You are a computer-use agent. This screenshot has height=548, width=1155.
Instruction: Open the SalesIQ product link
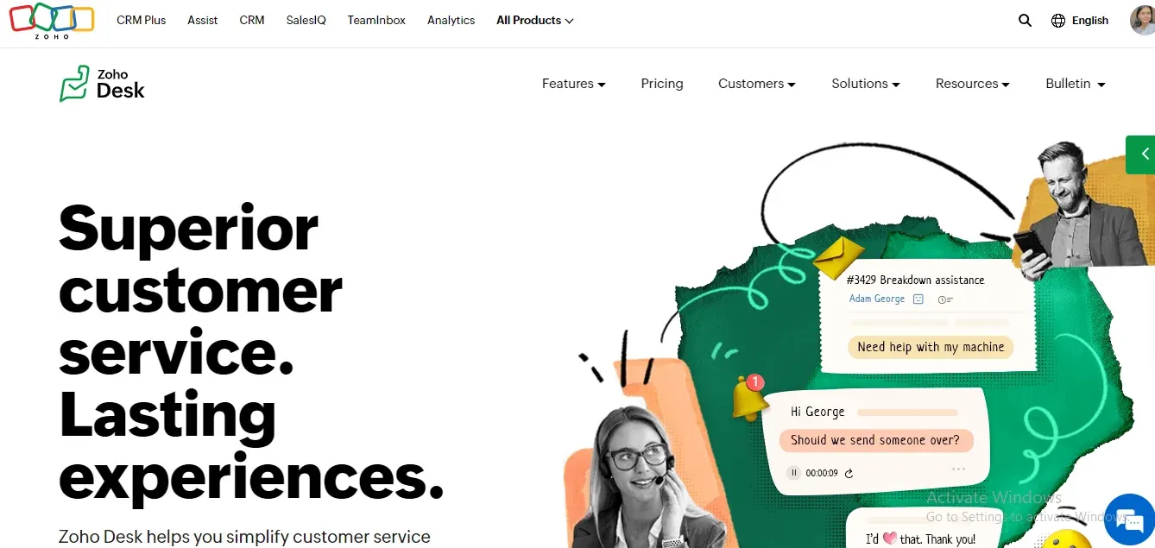point(306,20)
